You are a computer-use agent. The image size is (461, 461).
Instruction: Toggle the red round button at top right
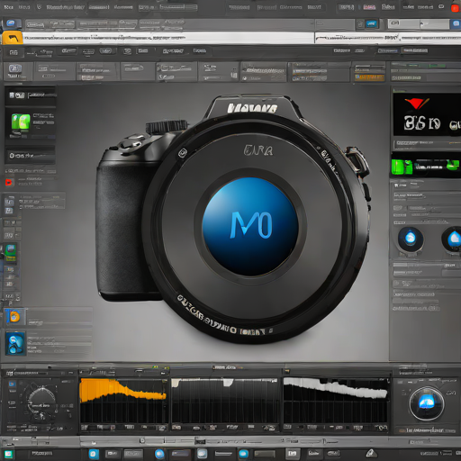[x=456, y=8]
